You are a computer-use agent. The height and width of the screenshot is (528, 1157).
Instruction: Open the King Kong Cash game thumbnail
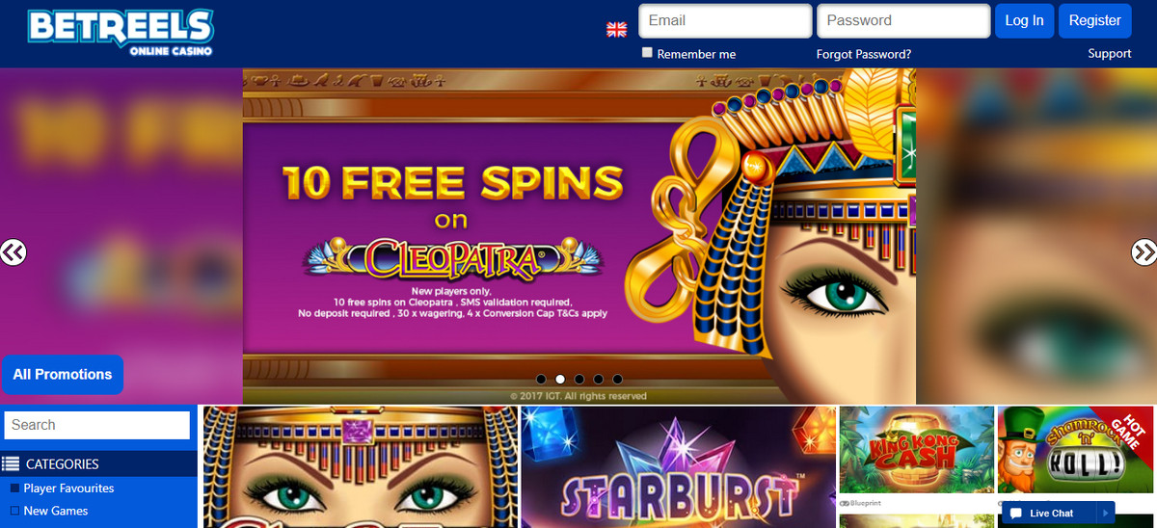point(916,451)
